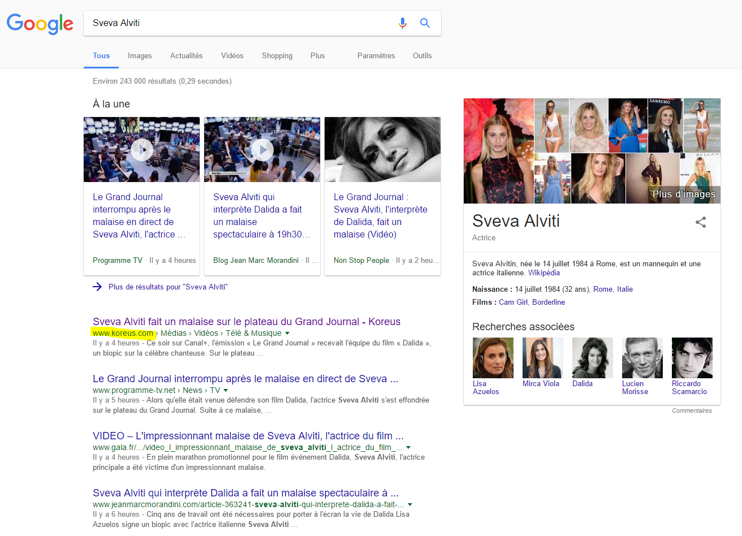Switch to the Actualités tab
Image resolution: width=742 pixels, height=536 pixels.
pos(186,55)
